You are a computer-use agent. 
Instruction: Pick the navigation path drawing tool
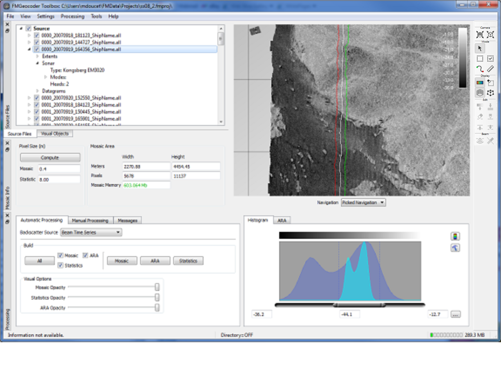[x=480, y=69]
